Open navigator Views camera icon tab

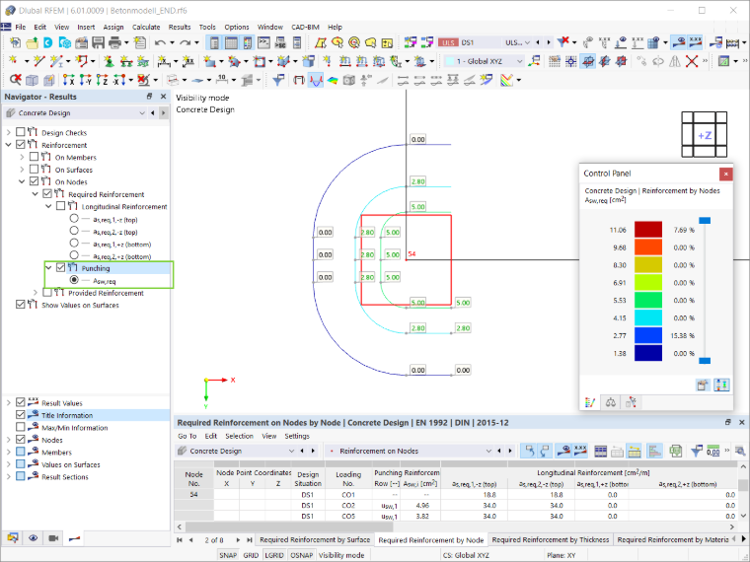point(53,538)
